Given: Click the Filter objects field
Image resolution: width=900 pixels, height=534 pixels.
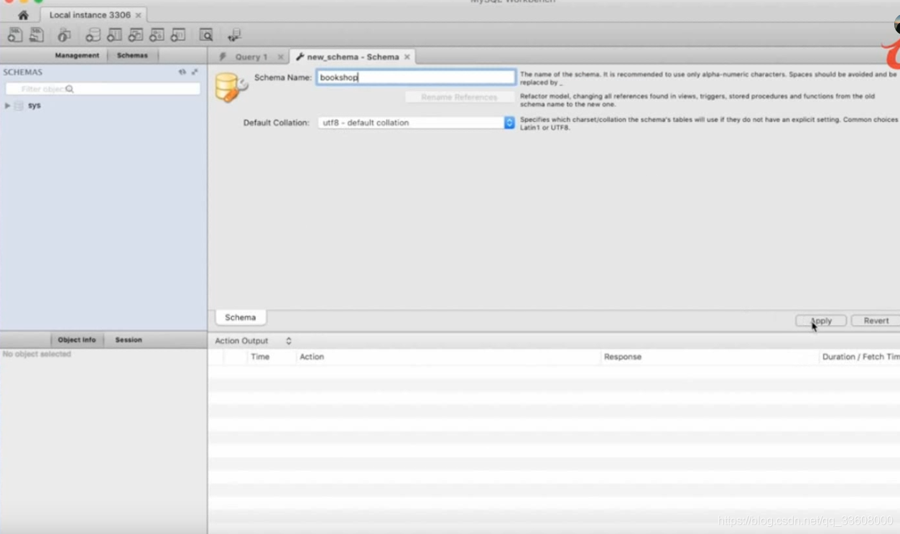Looking at the screenshot, I should 103,89.
